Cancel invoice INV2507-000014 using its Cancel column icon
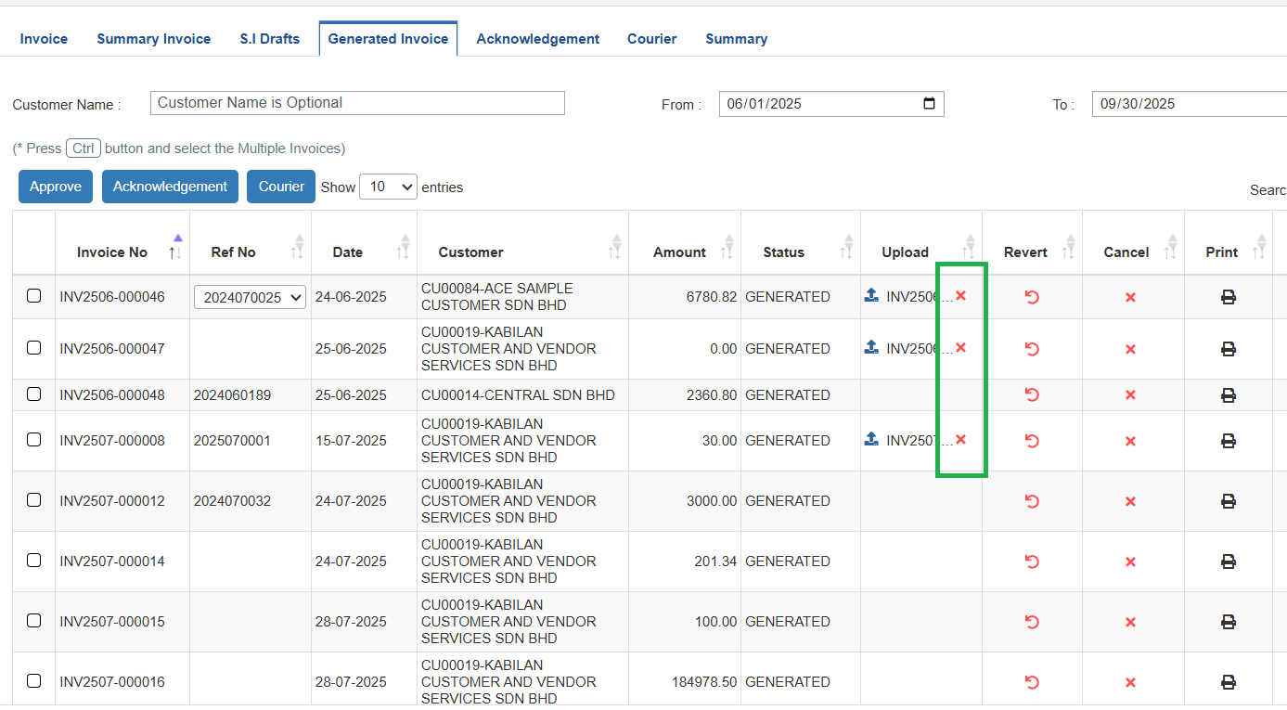This screenshot has width=1287, height=710. pos(1130,562)
